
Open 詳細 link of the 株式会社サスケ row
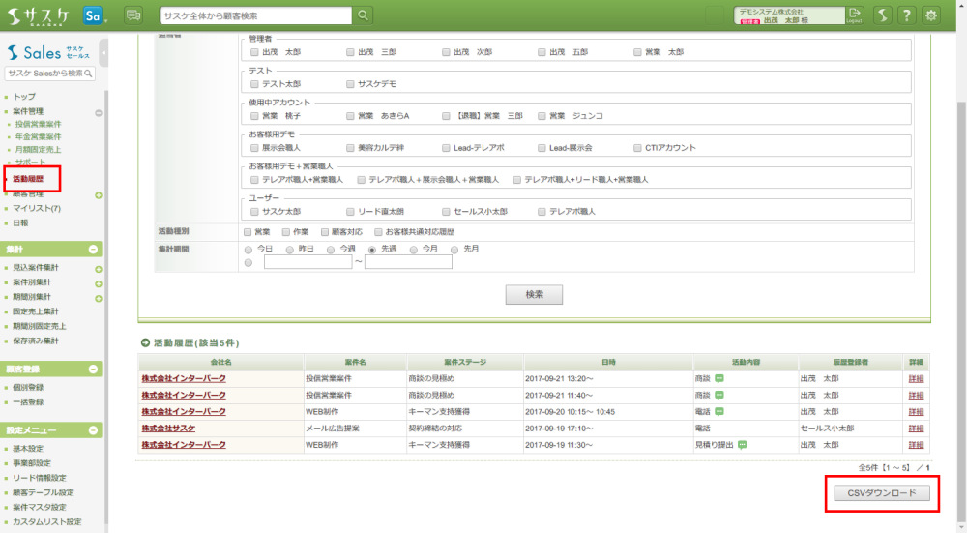point(916,428)
